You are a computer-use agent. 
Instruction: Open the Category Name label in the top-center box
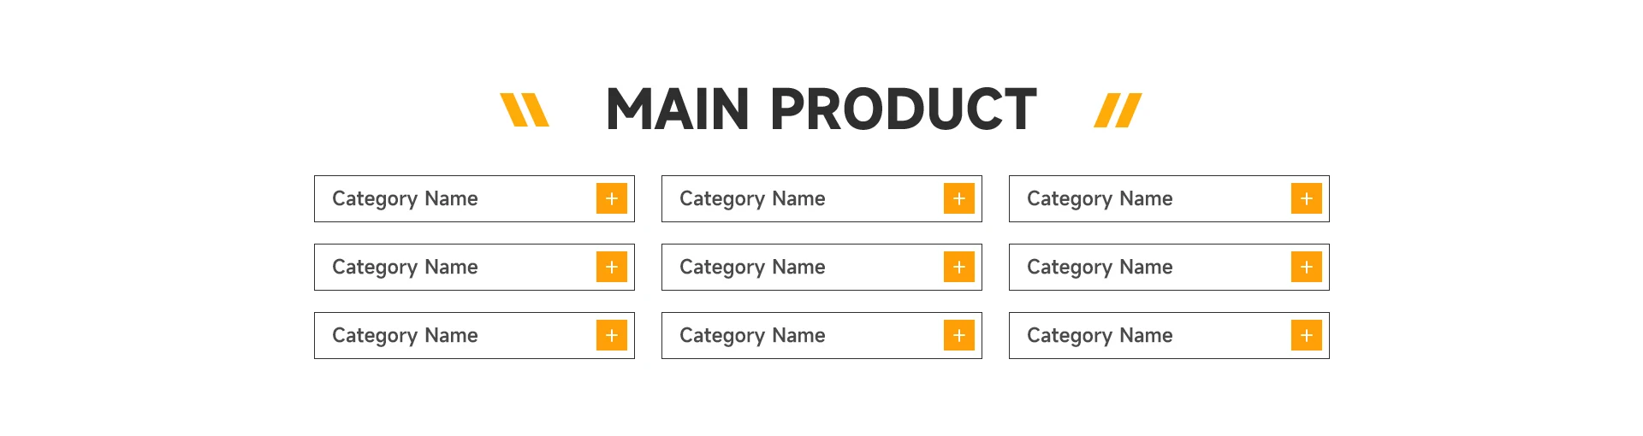752,198
